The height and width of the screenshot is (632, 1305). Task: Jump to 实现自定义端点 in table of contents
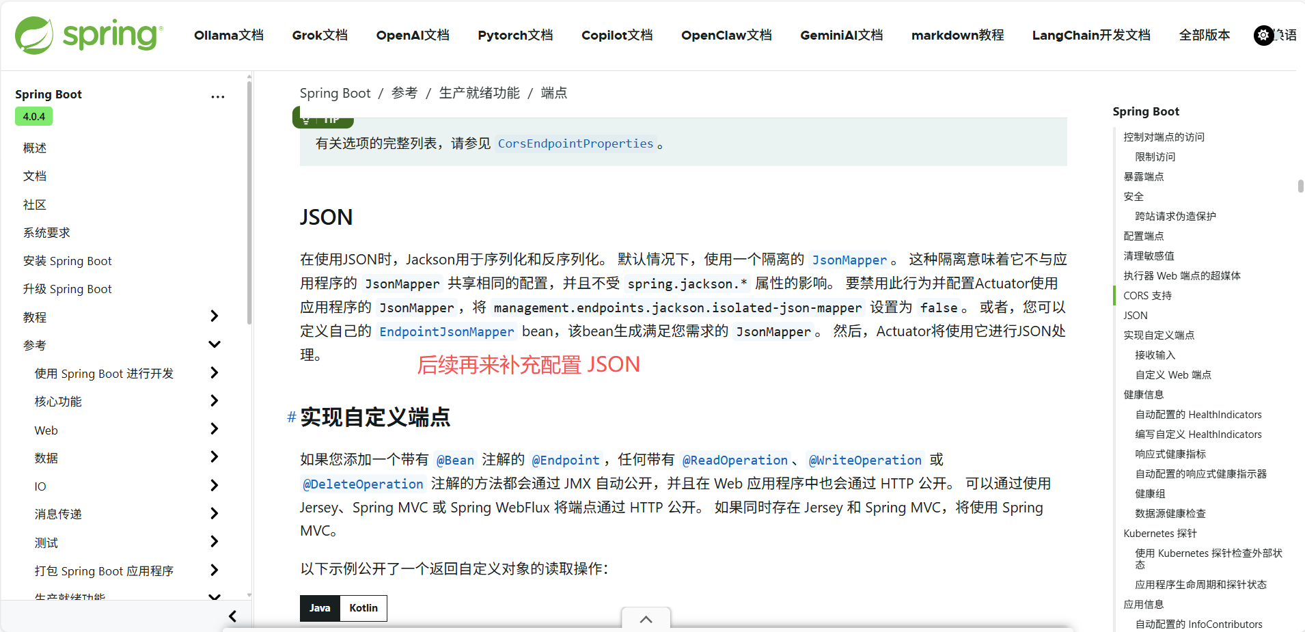[1159, 335]
